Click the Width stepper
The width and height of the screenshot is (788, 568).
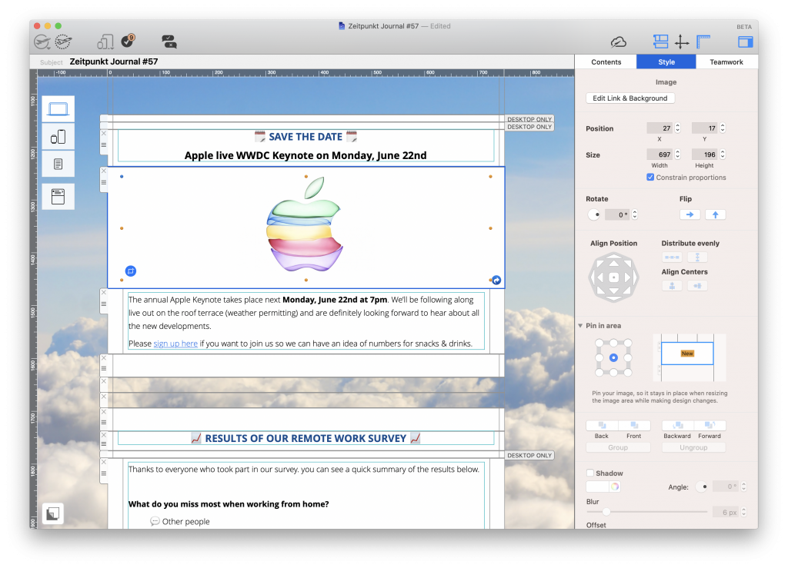677,154
